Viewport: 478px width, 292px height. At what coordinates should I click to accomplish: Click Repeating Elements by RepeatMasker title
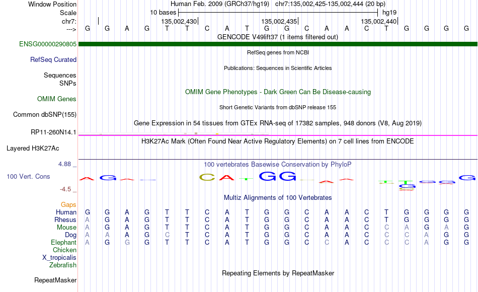click(278, 273)
